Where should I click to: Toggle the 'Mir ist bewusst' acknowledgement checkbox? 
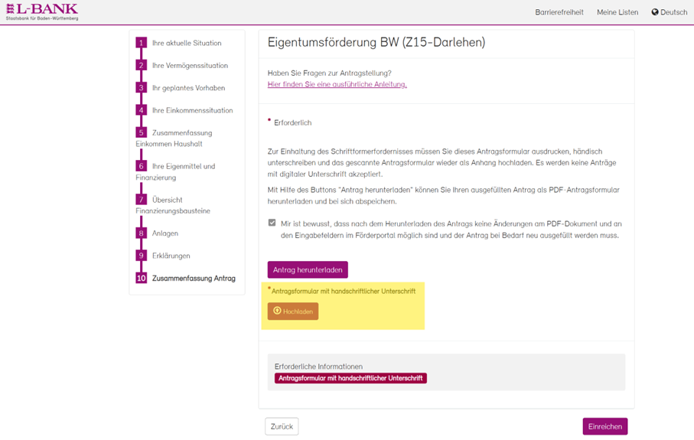pyautogui.click(x=272, y=223)
